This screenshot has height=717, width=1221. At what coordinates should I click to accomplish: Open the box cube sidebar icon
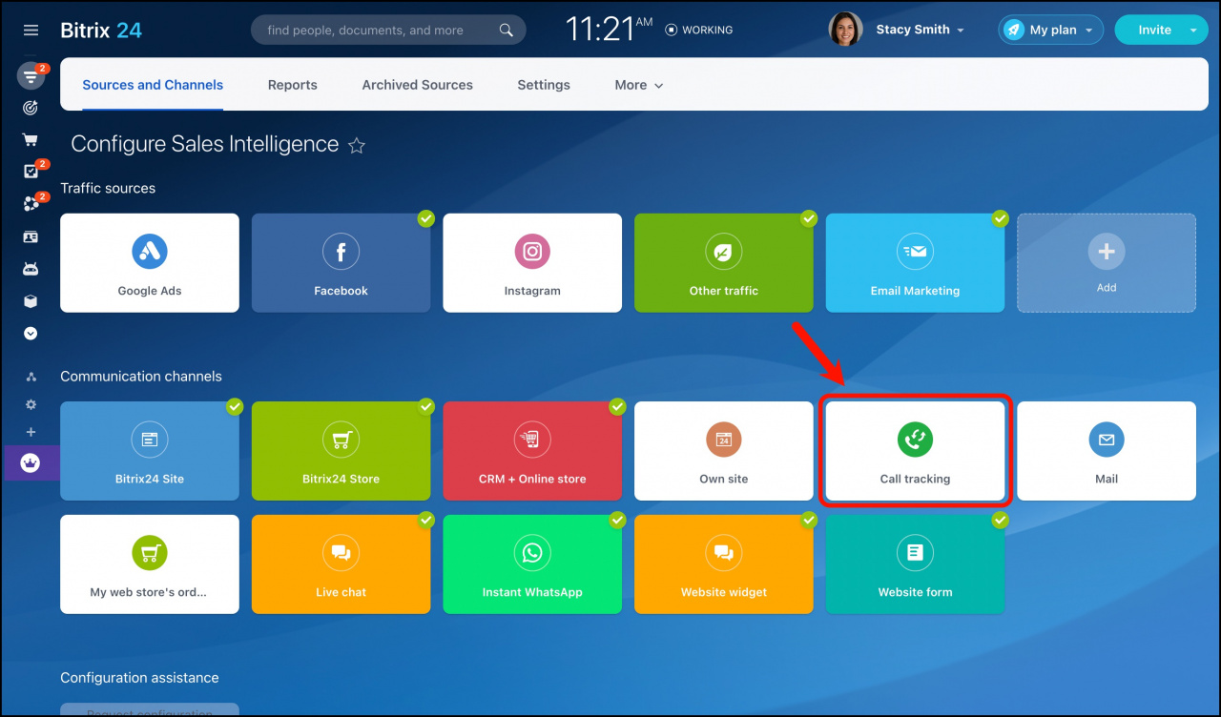point(31,301)
